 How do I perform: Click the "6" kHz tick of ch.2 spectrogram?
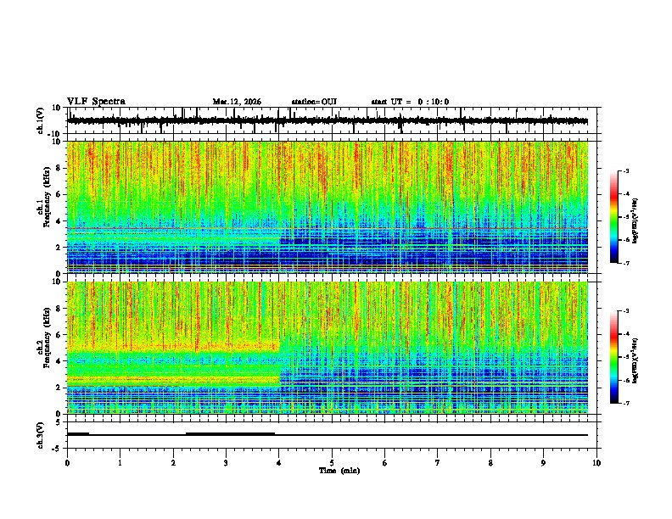59,334
